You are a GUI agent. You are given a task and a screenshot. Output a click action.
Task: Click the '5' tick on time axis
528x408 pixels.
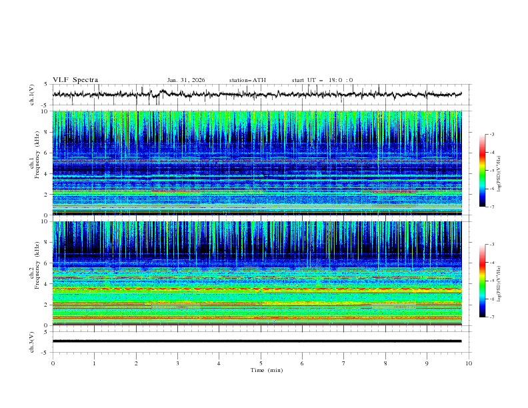pos(261,363)
